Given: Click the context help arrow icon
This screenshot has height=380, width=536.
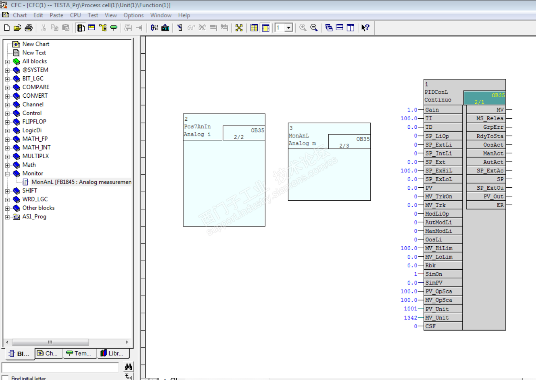Looking at the screenshot, I should click(365, 28).
